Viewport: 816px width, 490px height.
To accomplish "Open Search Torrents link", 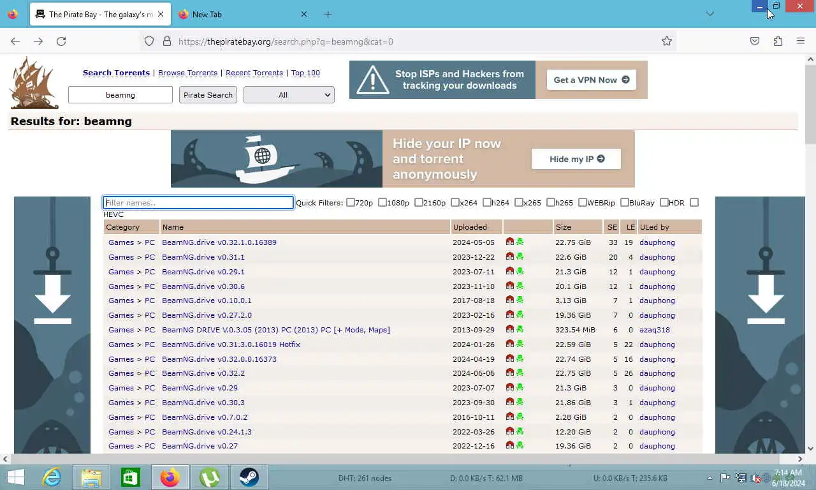I will pos(116,73).
